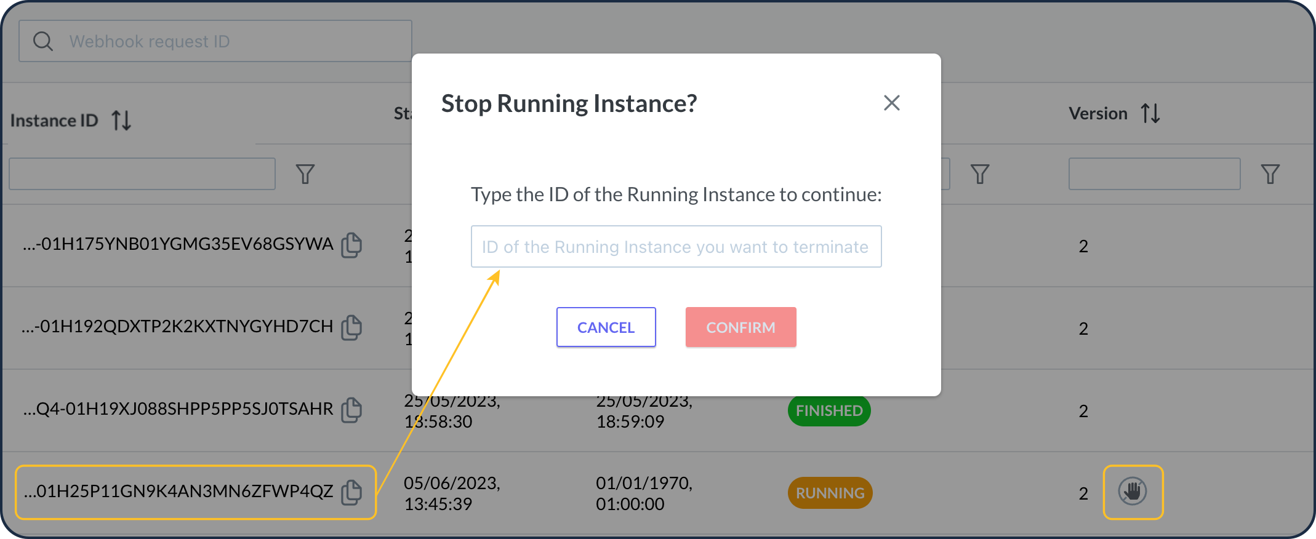Click the Version filter input
1316x539 pixels.
coord(1154,174)
